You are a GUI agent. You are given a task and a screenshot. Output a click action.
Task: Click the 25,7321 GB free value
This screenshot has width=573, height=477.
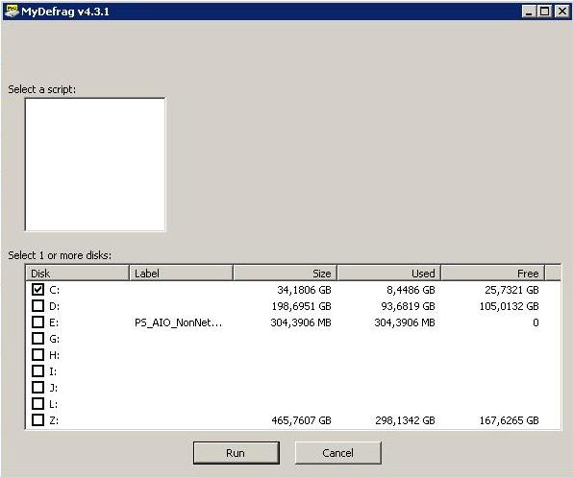tap(511, 290)
